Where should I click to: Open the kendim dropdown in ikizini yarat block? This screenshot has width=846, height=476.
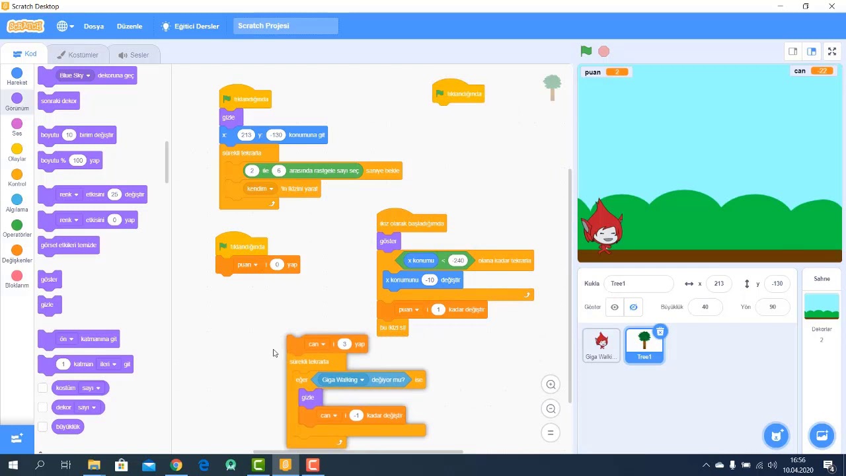tap(260, 188)
